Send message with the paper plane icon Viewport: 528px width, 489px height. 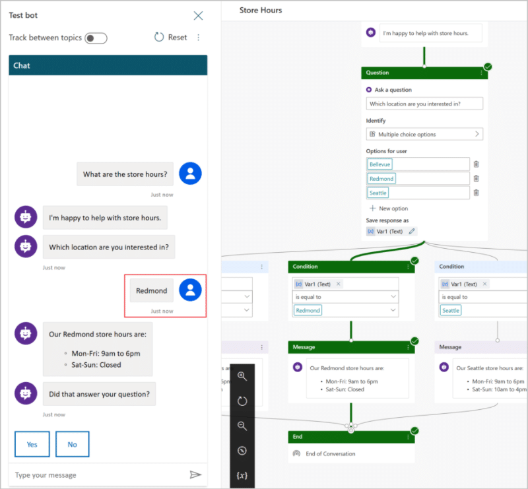(x=195, y=474)
